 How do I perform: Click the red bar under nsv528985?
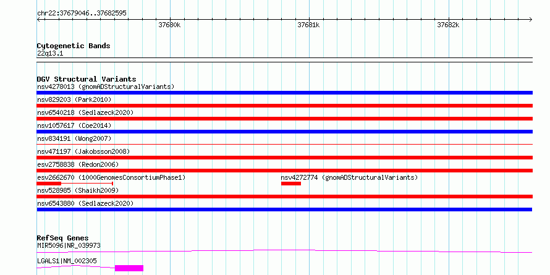[284, 197]
